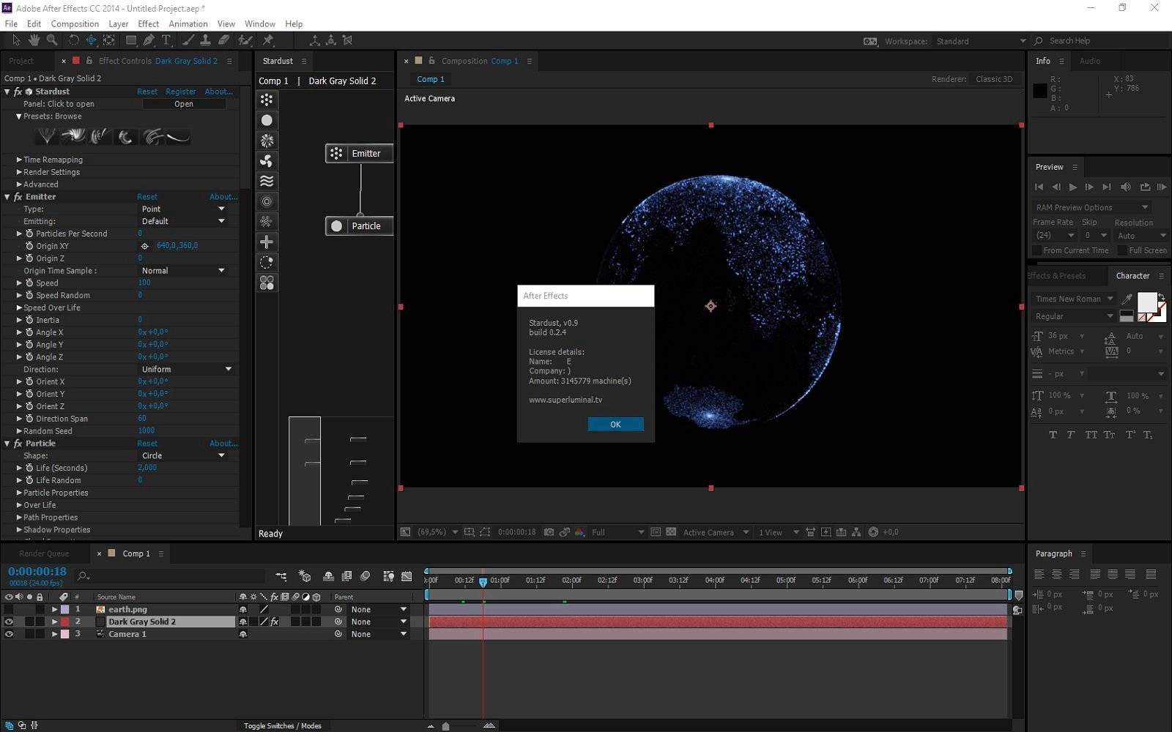Open Emitter Type dropdown showing Point
This screenshot has height=732, width=1172.
183,209
